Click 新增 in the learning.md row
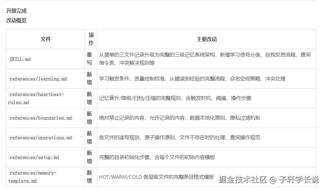 click(89, 79)
